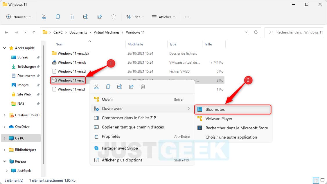This screenshot has height=184, width=327.
Task: Refresh the current folder view
Action: tap(256, 32)
